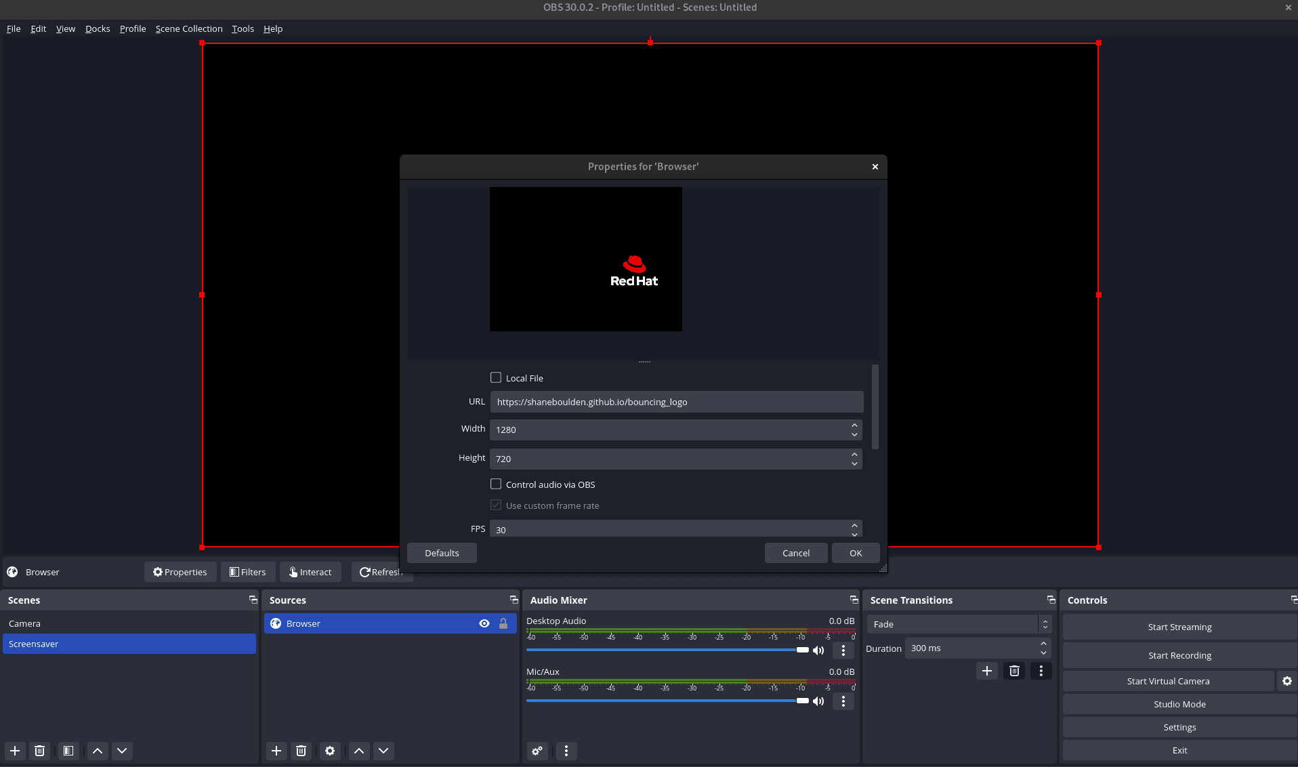This screenshot has height=767, width=1298.
Task: Increase Height value with up arrow
Action: point(854,454)
